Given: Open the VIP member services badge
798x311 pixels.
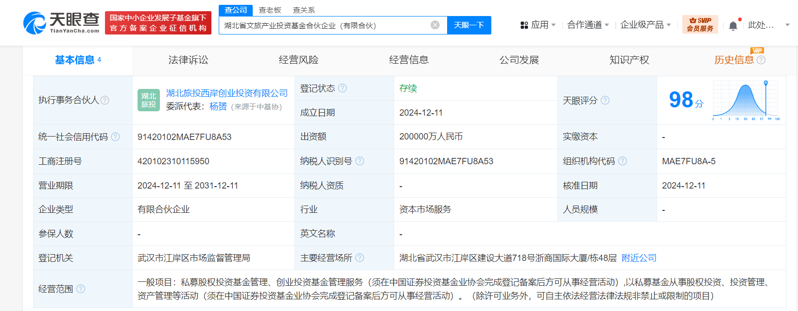Looking at the screenshot, I should (700, 24).
